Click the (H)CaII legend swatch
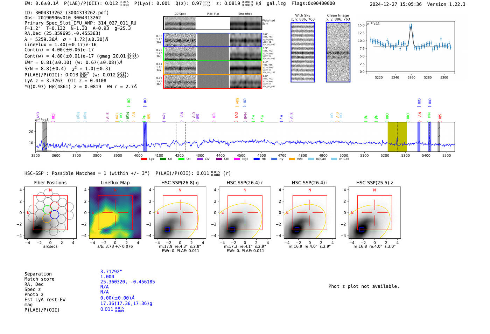490x334 pixels. coord(334,159)
